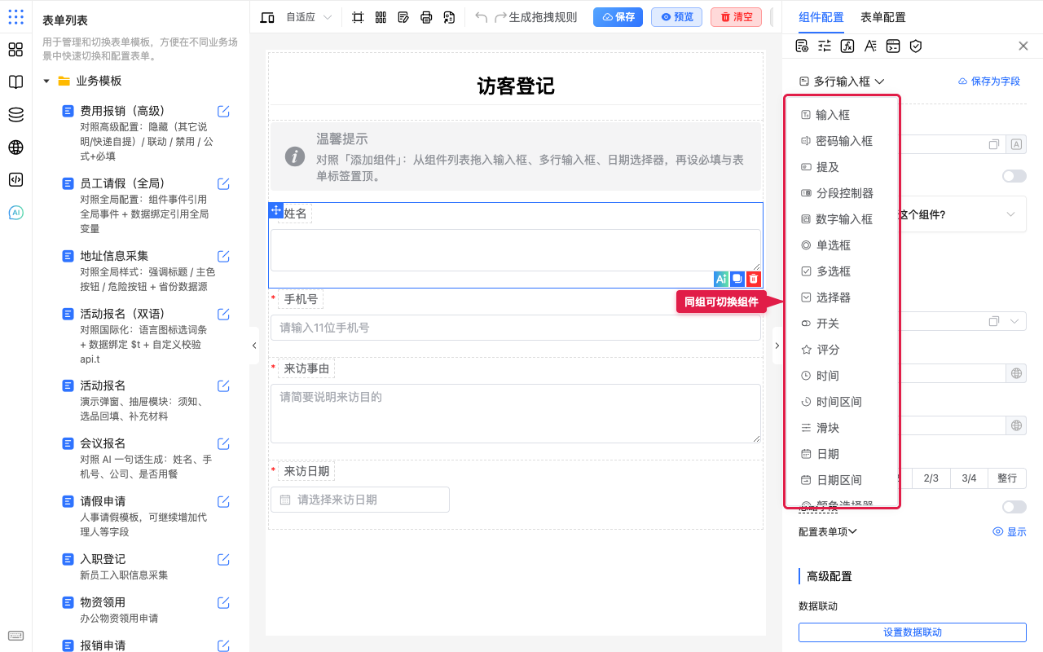Screen dimensions: 1043x652
Task: Redo the last action
Action: (500, 17)
